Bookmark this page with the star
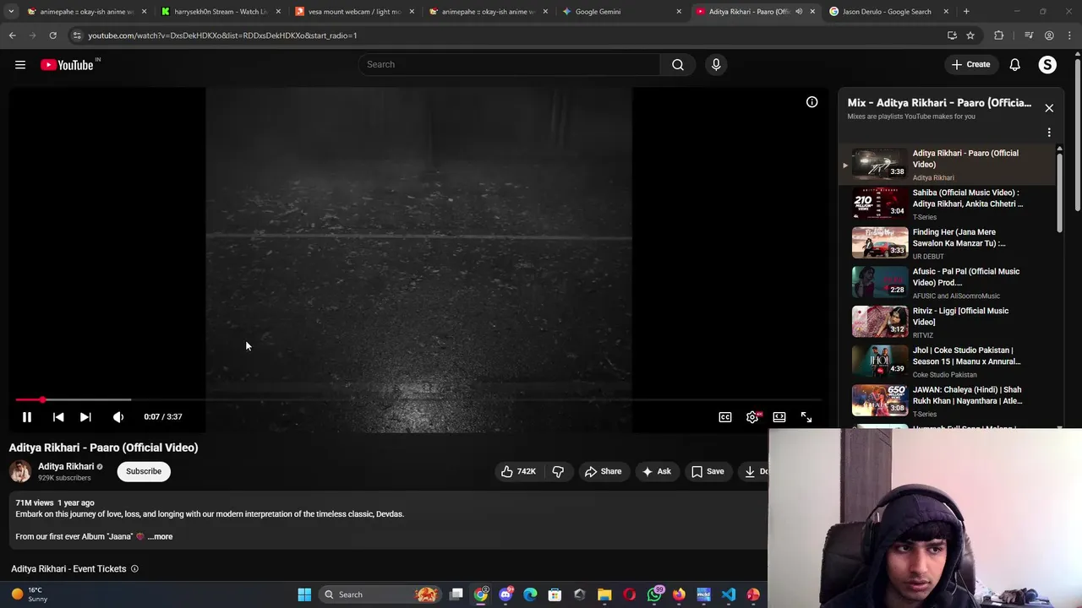1082x608 pixels. click(x=970, y=35)
